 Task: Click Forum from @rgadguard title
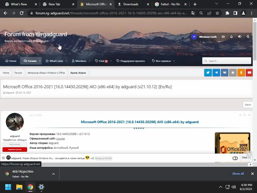[x=36, y=34]
